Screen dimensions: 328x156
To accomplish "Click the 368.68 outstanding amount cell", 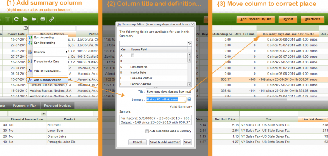I will point(222,91).
